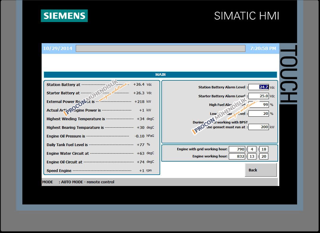320x233 pixels.
Task: Click the Starter Battery Alarm Level label
Action: [x=222, y=96]
